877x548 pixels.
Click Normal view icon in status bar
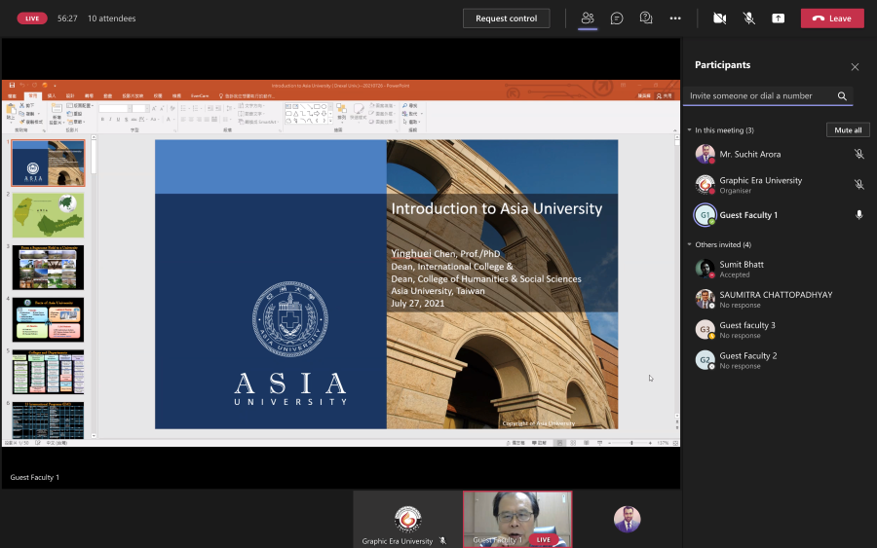(x=559, y=443)
